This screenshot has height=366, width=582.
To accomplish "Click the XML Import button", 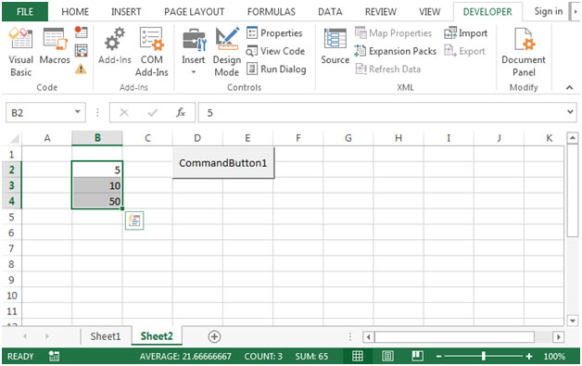I will coord(466,33).
